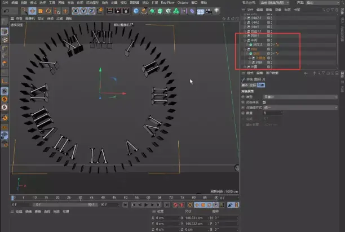The height and width of the screenshot is (232, 345).
Task: Open the purple Bend deformer icon
Action: (x=192, y=11)
